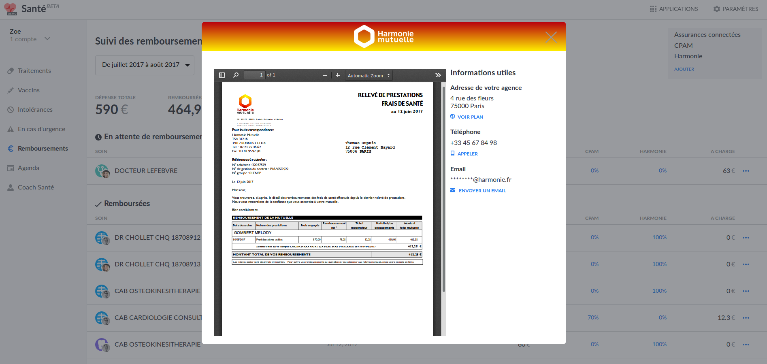767x364 pixels.
Task: Open the VOIR PLAN map link
Action: tap(470, 117)
